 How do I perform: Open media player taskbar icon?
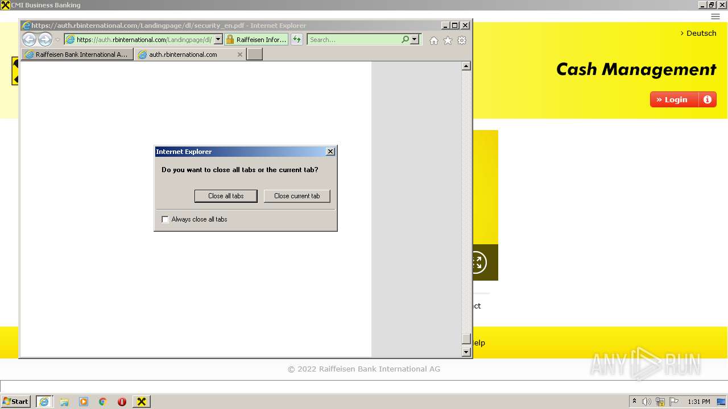tap(84, 402)
